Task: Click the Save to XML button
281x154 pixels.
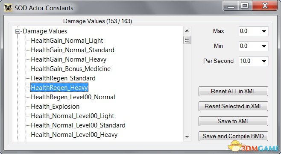Action: [233, 121]
